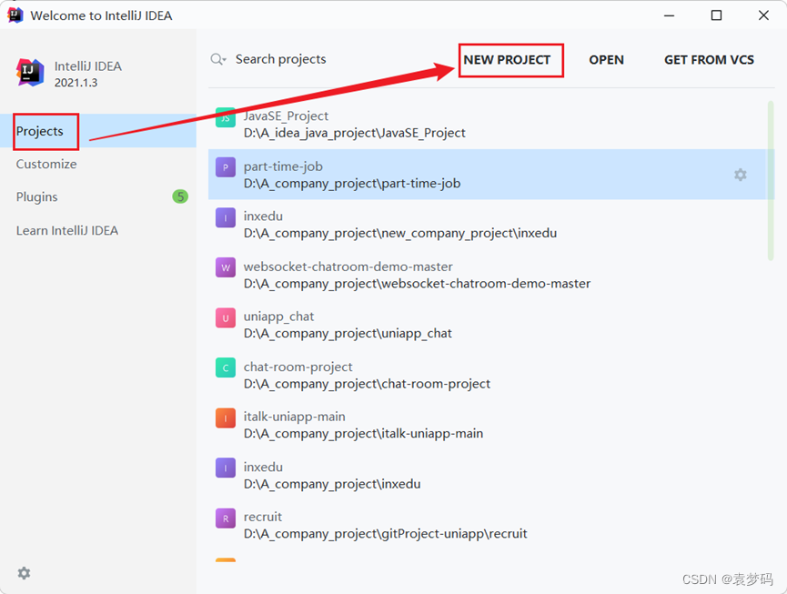Click the search magnifier icon

pyautogui.click(x=217, y=59)
